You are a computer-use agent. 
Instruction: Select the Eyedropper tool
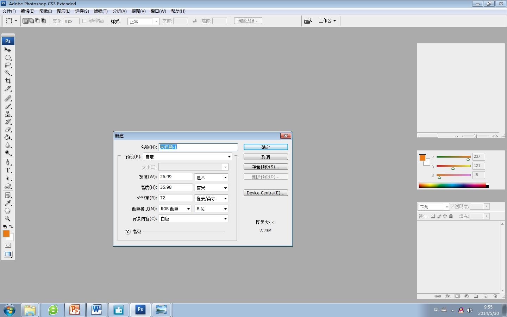(8, 203)
